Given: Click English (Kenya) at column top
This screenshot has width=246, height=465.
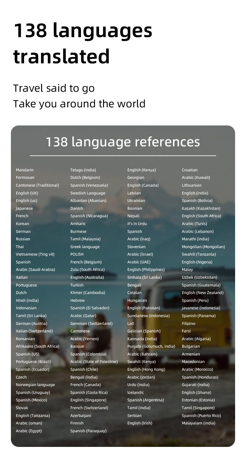Looking at the screenshot, I should (x=141, y=170).
